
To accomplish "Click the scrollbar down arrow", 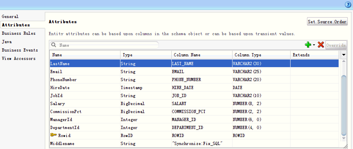I will (343, 138).
